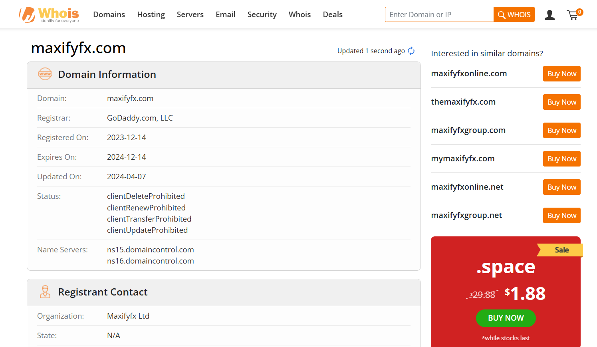Click the Registered On date 2023-12-14
Image resolution: width=597 pixels, height=347 pixels.
click(x=127, y=137)
